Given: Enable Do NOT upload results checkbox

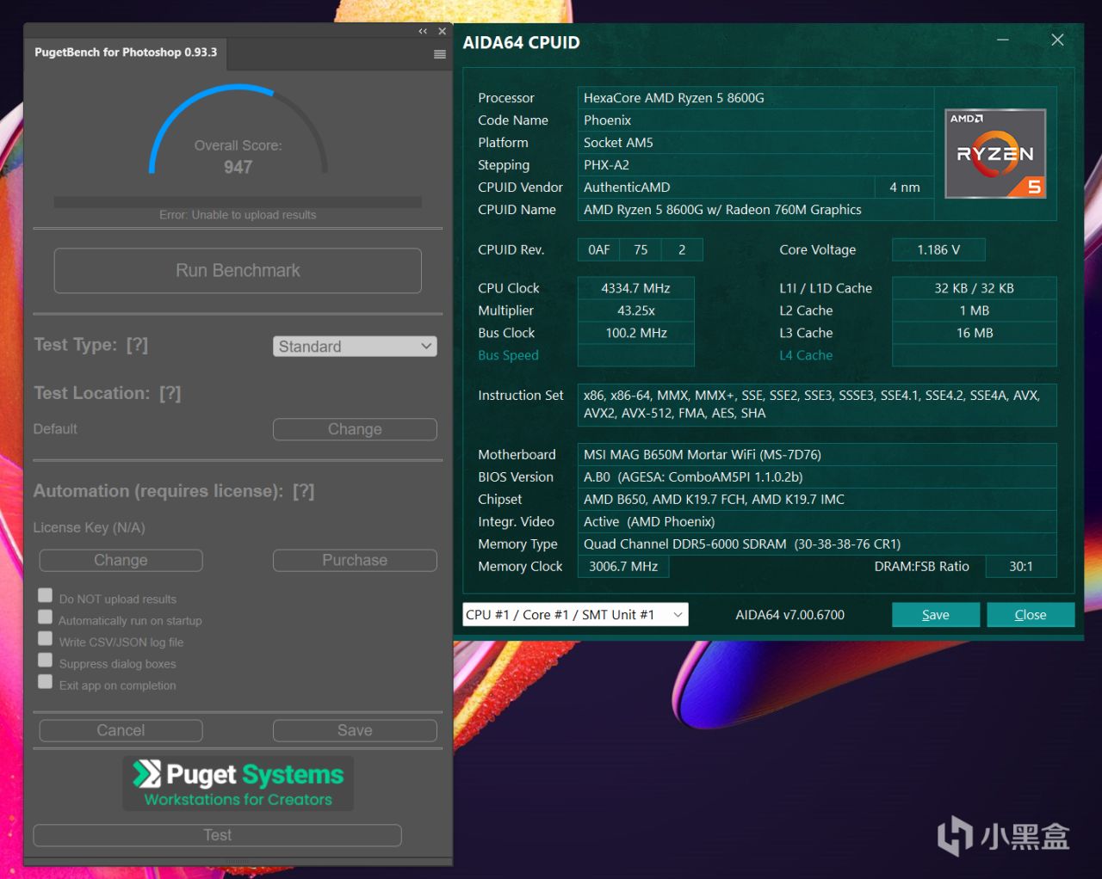Looking at the screenshot, I should (46, 595).
